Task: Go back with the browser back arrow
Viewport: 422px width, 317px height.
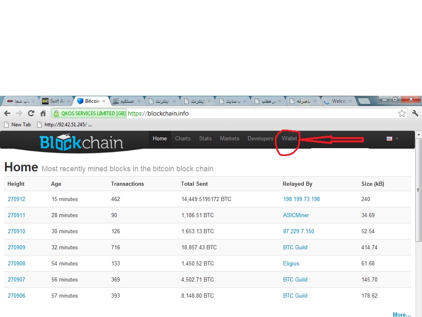Action: click(x=7, y=113)
